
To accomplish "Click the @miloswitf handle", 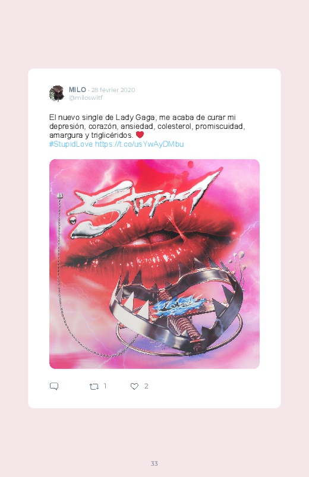I will [x=86, y=97].
